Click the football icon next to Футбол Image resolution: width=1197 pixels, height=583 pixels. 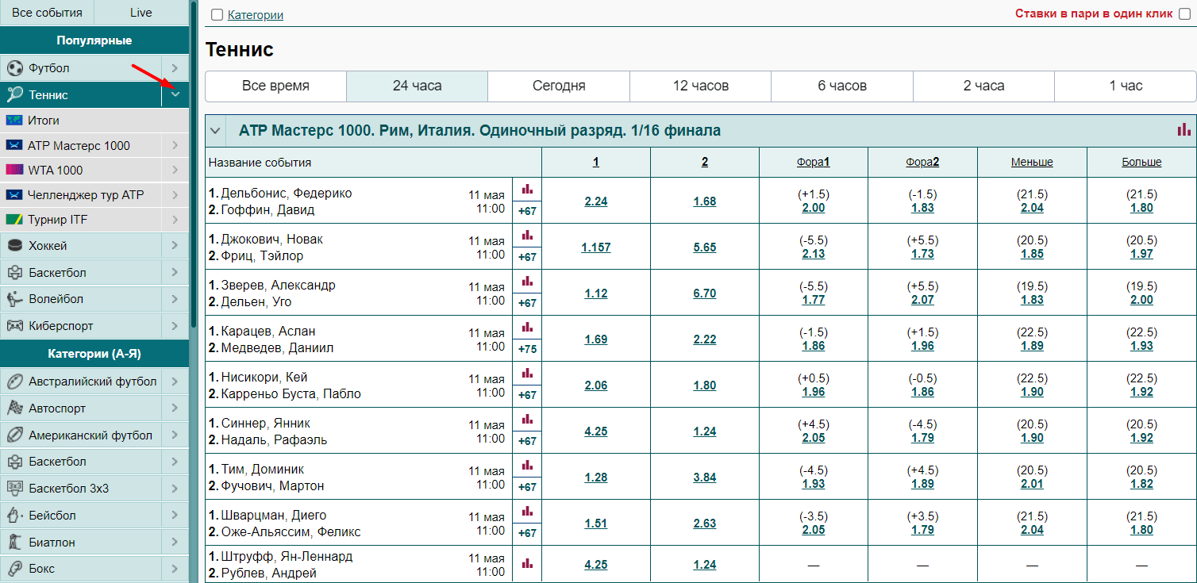(14, 68)
